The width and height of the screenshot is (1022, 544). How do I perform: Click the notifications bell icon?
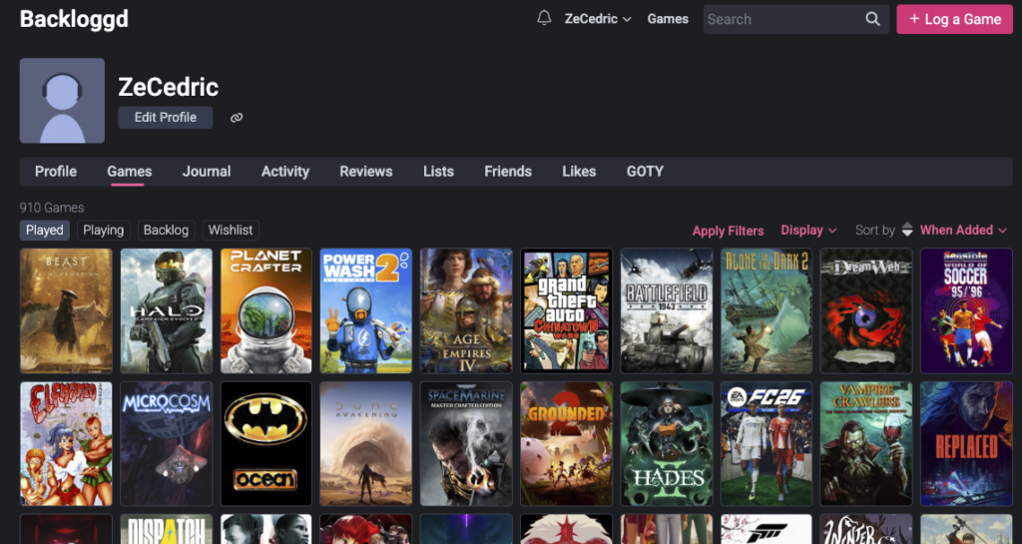coord(544,18)
